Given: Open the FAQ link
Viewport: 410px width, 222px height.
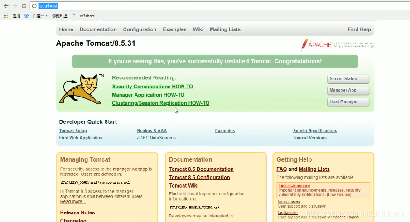Looking at the screenshot, I should pyautogui.click(x=282, y=169).
